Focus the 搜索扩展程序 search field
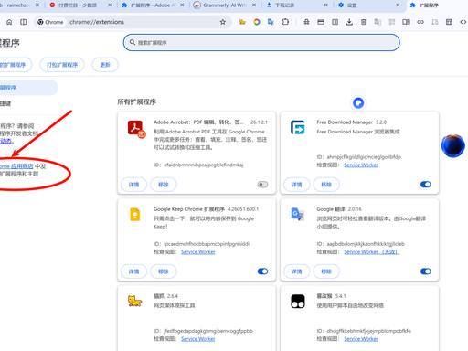This screenshot has height=351, width=468. pos(261,42)
